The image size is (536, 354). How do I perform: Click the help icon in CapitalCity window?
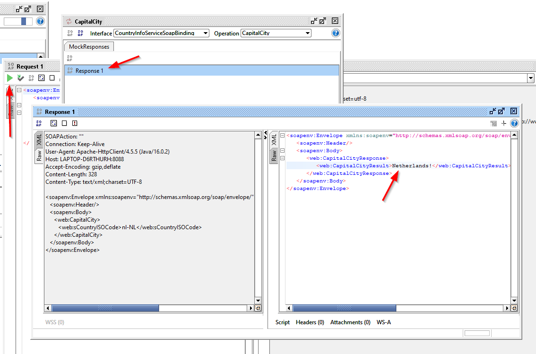pos(336,33)
